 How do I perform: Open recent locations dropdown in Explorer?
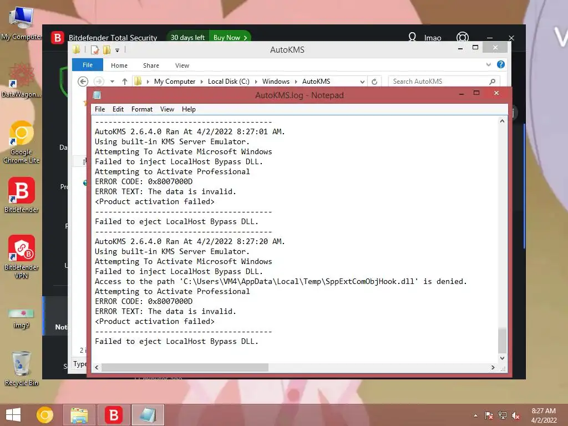(x=112, y=82)
